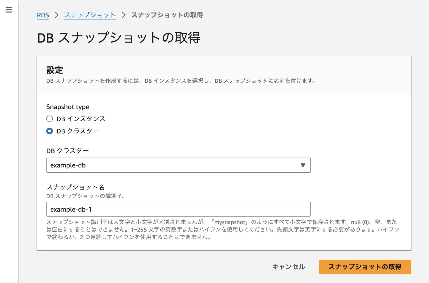The width and height of the screenshot is (429, 283).
Task: Confirm taking the DB snapshot
Action: (x=365, y=267)
